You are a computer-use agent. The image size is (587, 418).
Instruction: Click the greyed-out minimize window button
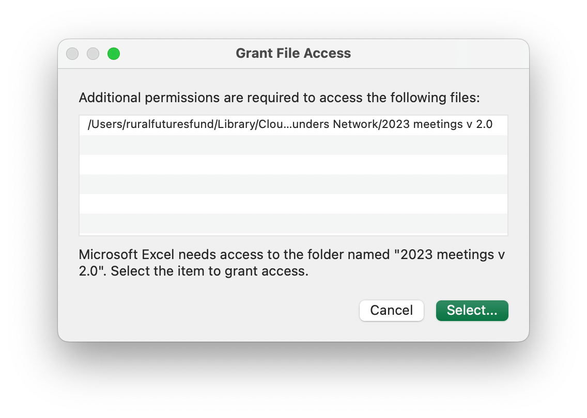(x=93, y=54)
